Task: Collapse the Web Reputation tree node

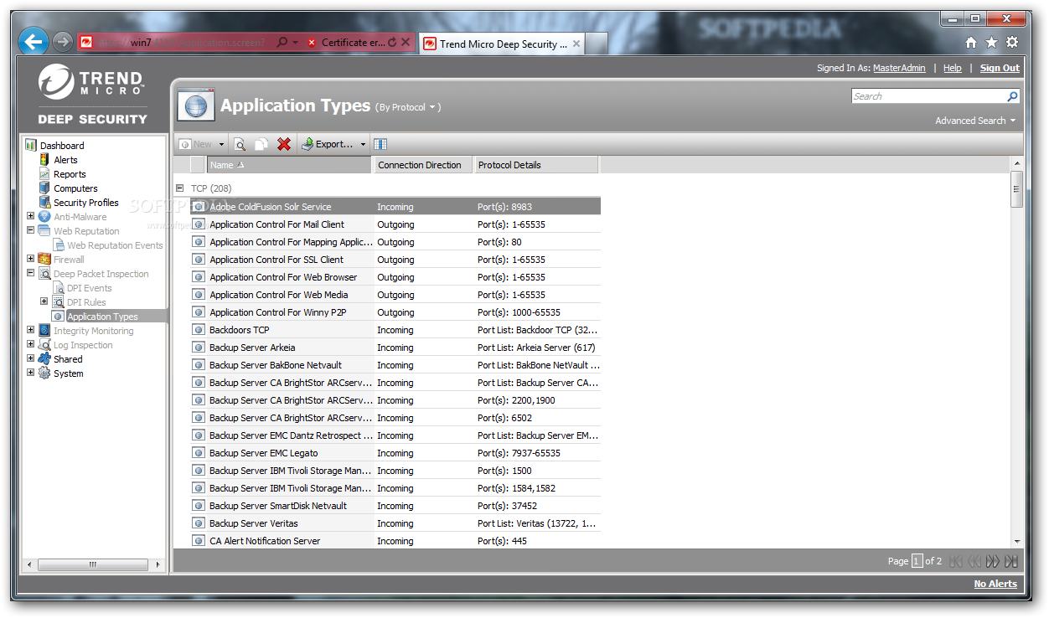Action: [x=31, y=230]
